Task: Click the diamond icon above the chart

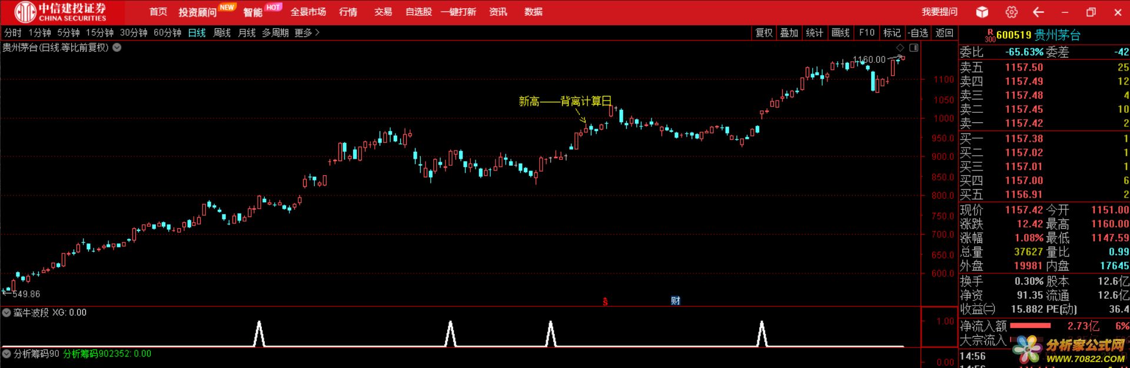Action: coord(900,48)
